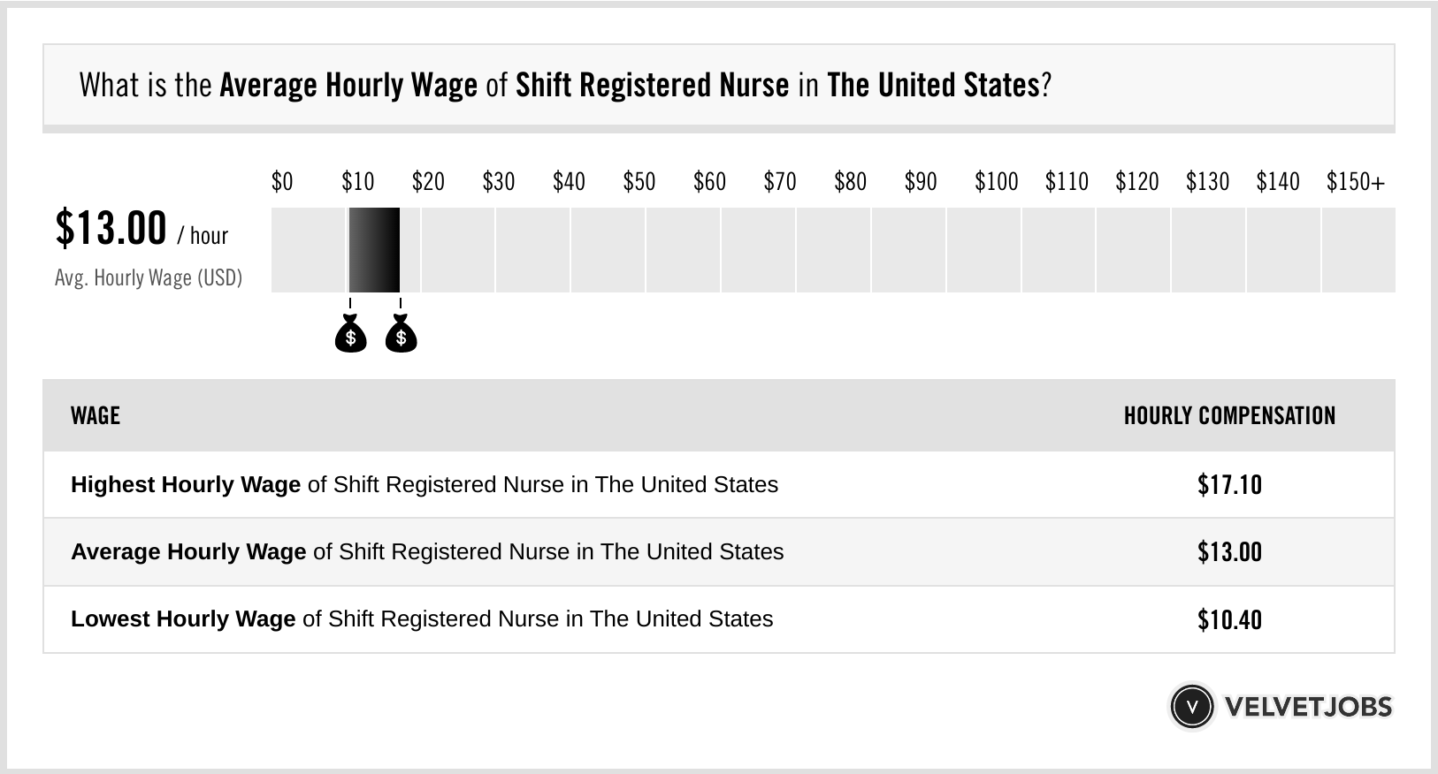1438x774 pixels.
Task: Click the Average Hourly Wage question heading
Action: pyautogui.click(x=565, y=86)
